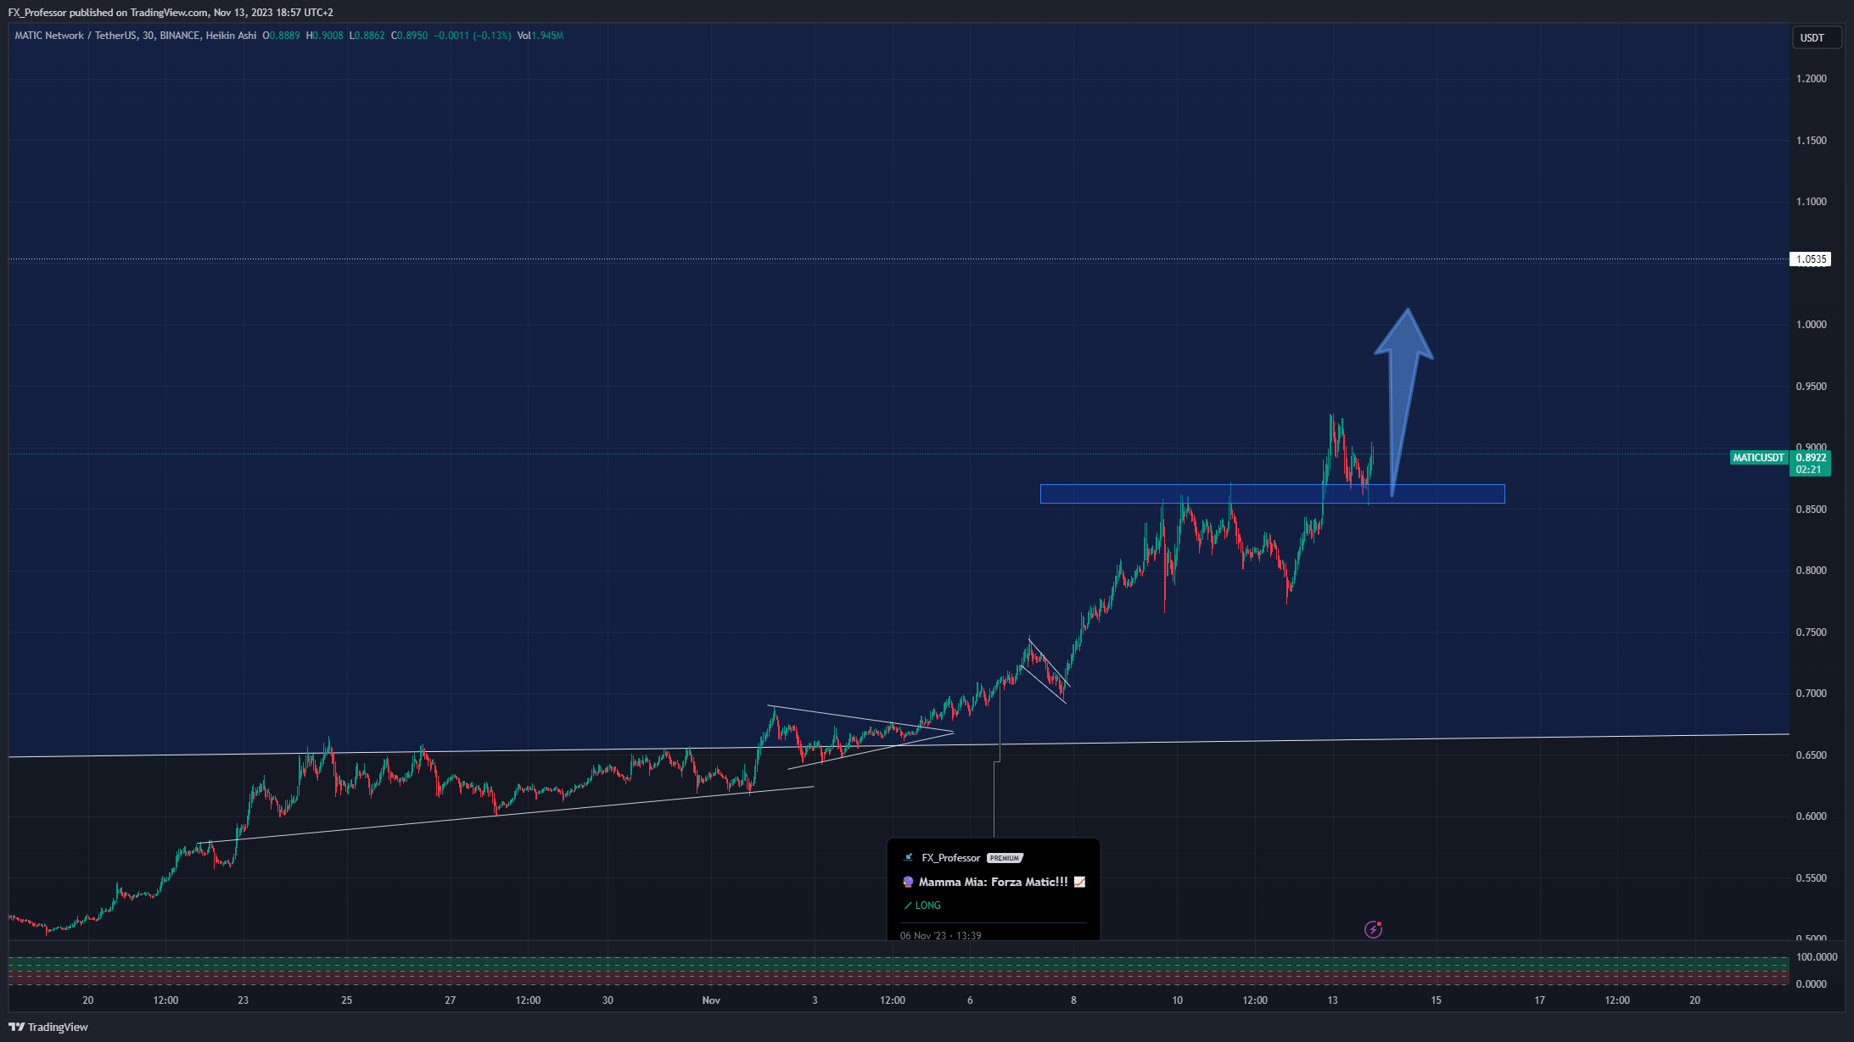Click the '25' date on time axis
Image resolution: width=1854 pixels, height=1042 pixels.
click(347, 1000)
